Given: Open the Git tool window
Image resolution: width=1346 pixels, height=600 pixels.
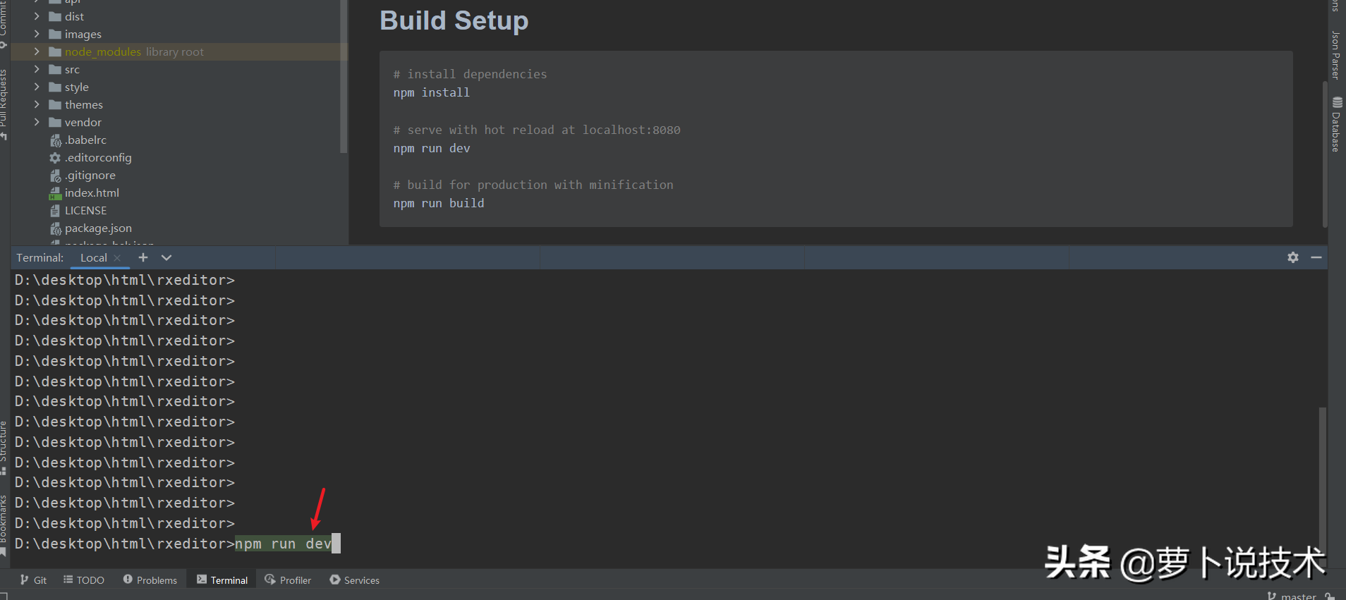Looking at the screenshot, I should [x=33, y=580].
